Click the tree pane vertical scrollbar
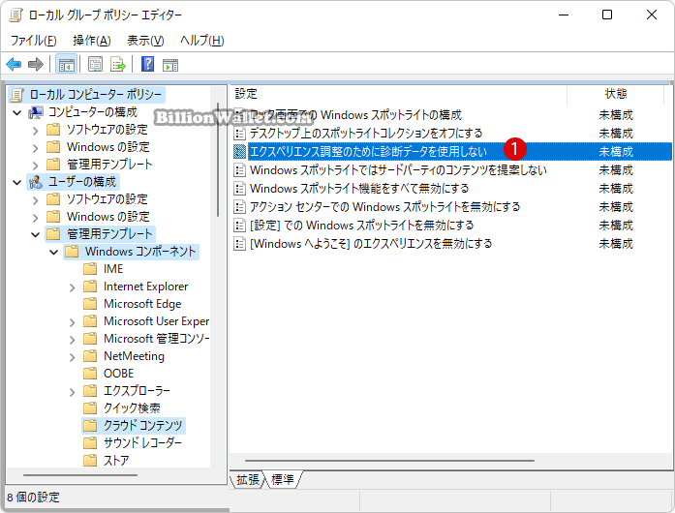The width and height of the screenshot is (675, 513). click(218, 160)
